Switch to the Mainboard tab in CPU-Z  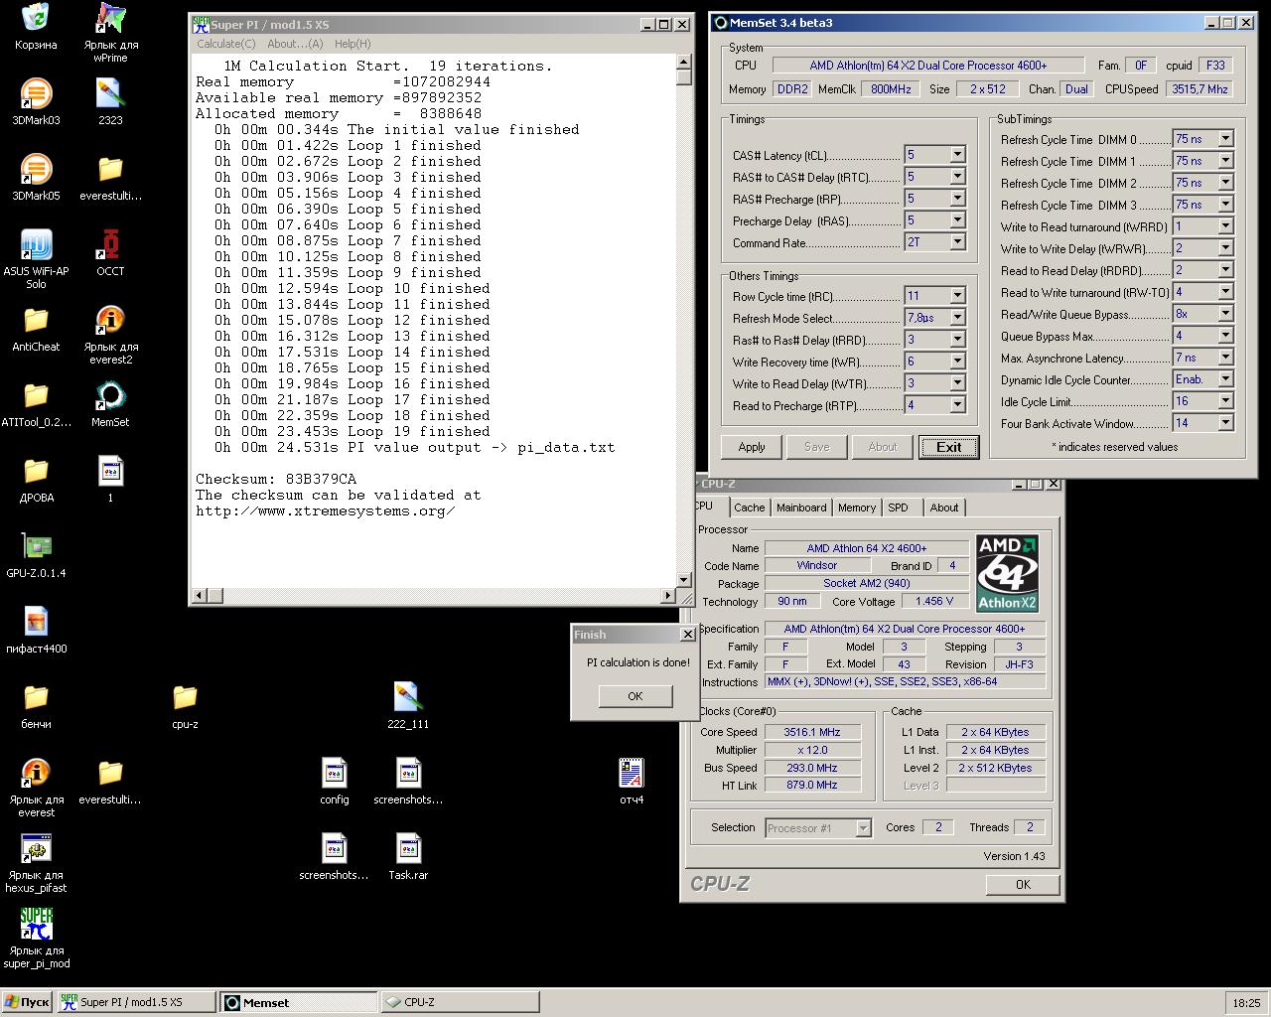801,508
